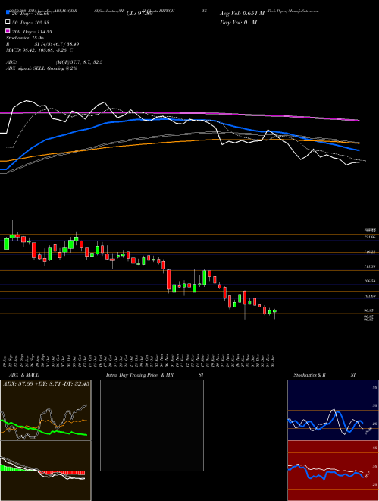Click the 121.96 price axis label
Image resolution: width=379 pixels, height=501 pixels.
(369, 237)
